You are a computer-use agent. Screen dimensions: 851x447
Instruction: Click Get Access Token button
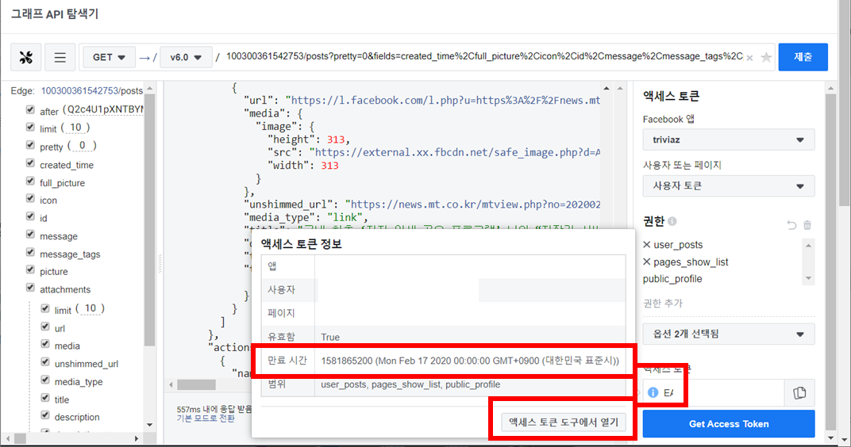728,424
